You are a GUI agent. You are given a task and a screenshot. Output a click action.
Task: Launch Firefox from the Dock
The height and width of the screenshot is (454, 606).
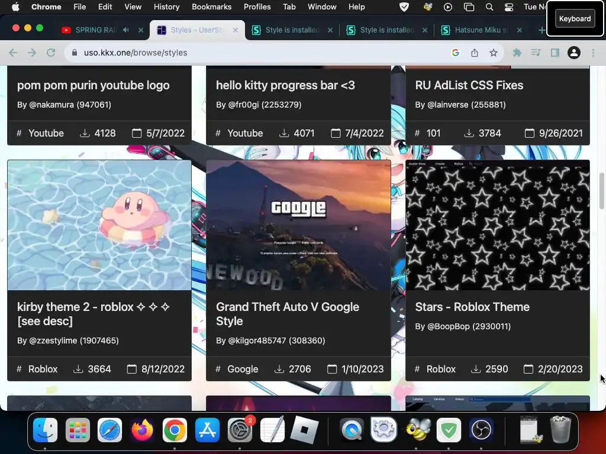(142, 430)
